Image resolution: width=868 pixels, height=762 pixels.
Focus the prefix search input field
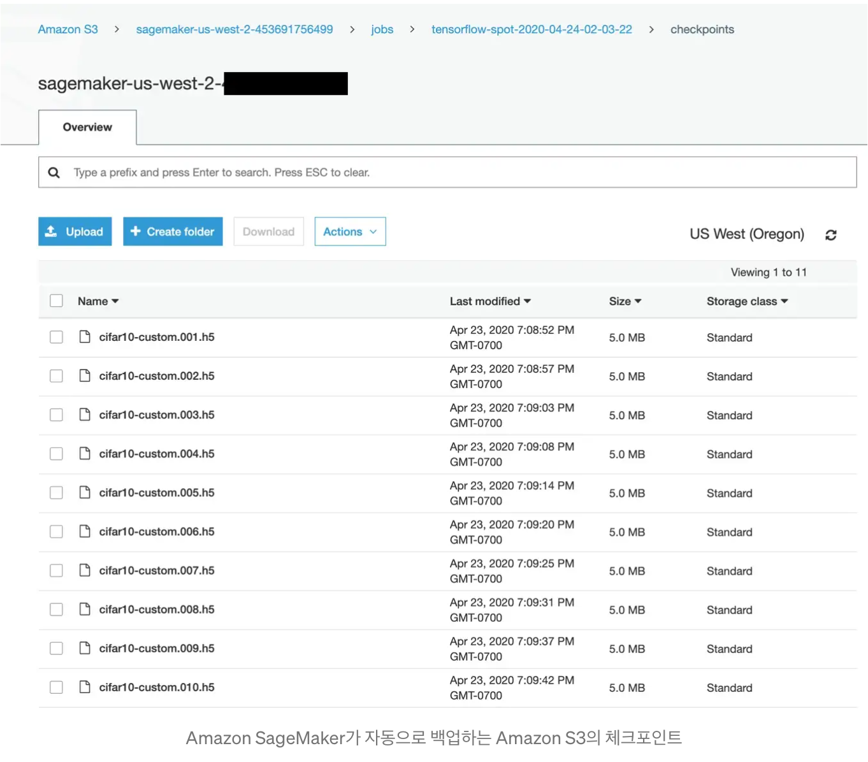pos(447,173)
